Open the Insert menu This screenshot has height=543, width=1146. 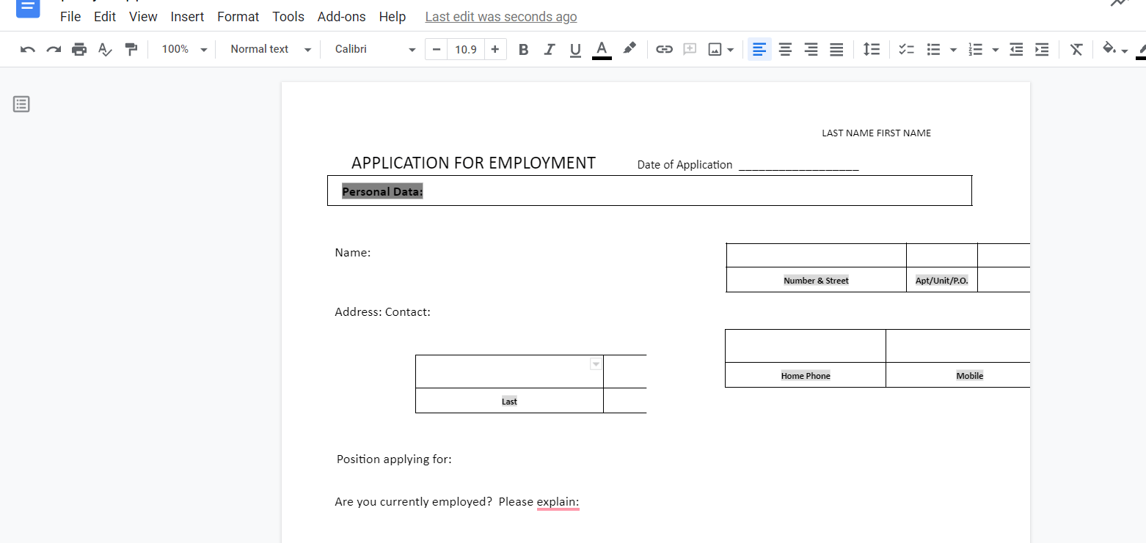point(187,16)
